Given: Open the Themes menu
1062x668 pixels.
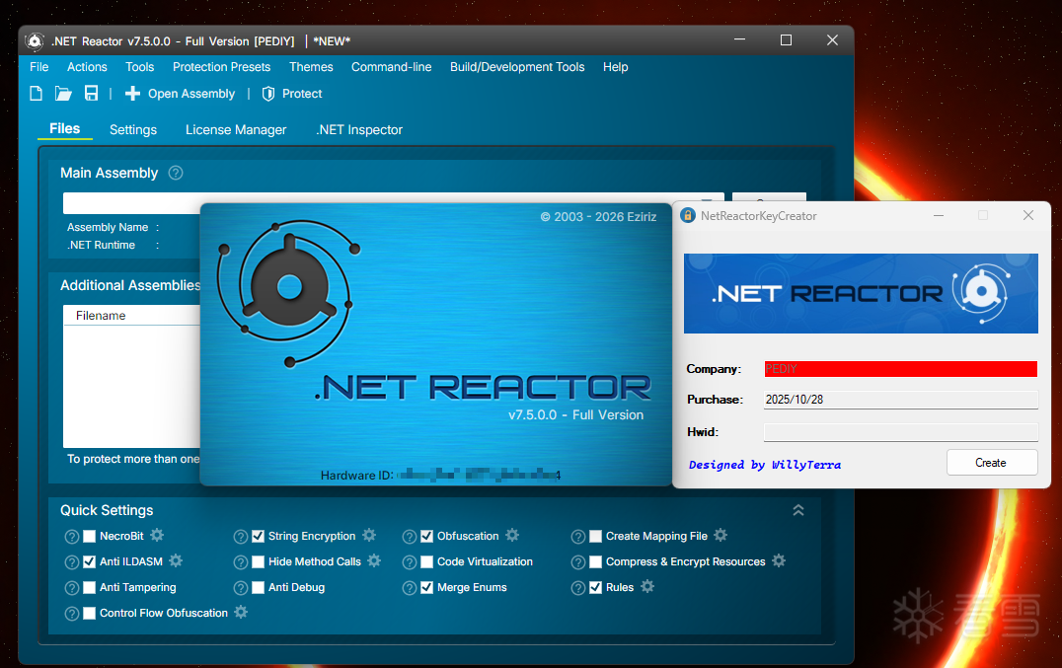Looking at the screenshot, I should (x=311, y=66).
